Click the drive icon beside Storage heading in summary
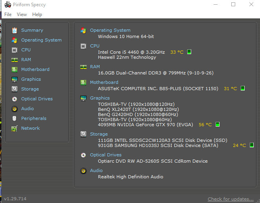 click(x=83, y=134)
